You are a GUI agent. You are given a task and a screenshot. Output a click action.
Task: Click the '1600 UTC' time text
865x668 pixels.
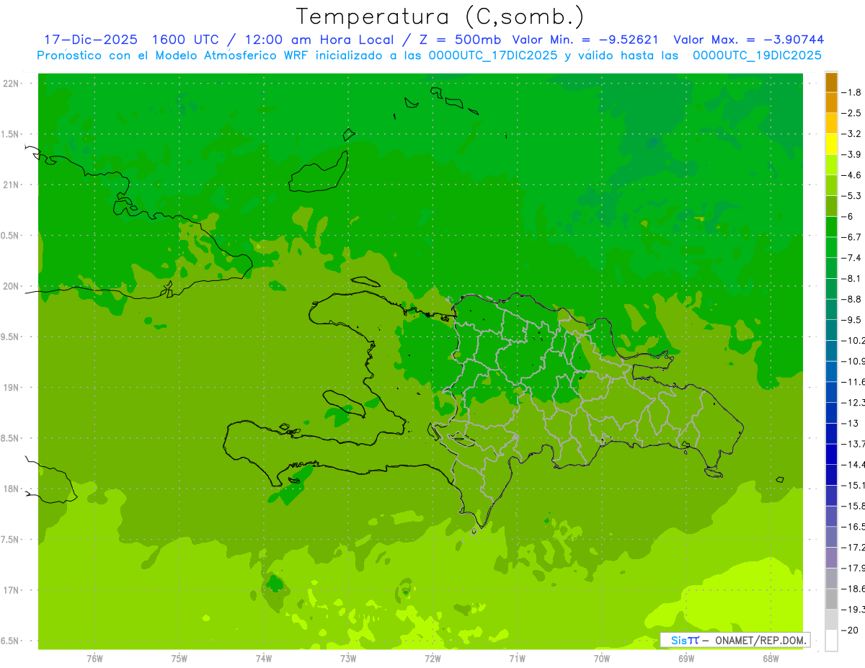pos(185,40)
